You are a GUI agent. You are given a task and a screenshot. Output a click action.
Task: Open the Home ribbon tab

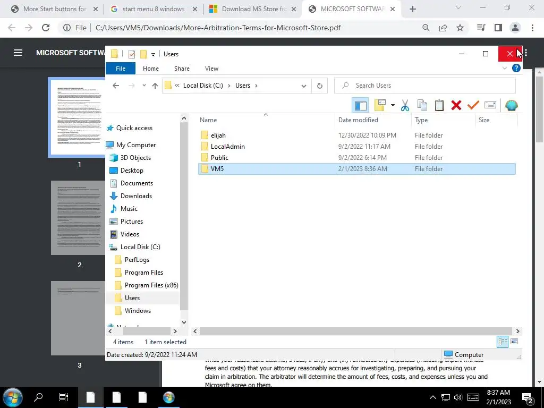(x=150, y=69)
